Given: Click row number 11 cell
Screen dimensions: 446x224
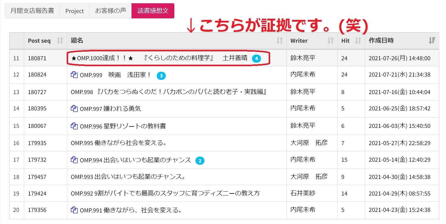Looking at the screenshot, I should (16, 58).
